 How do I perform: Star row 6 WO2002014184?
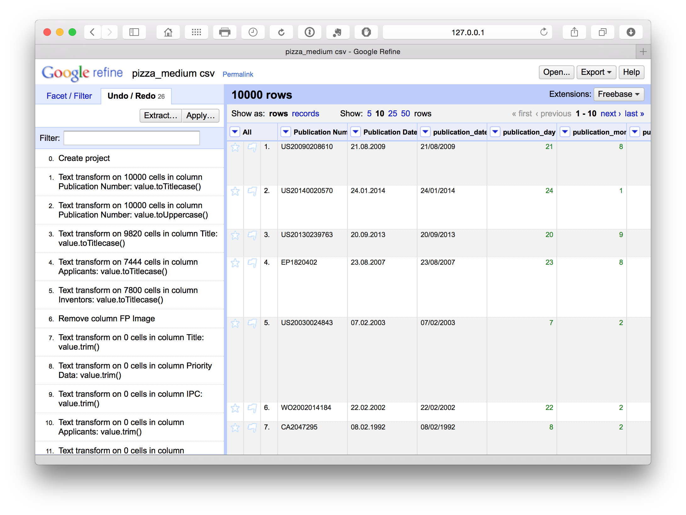(235, 408)
